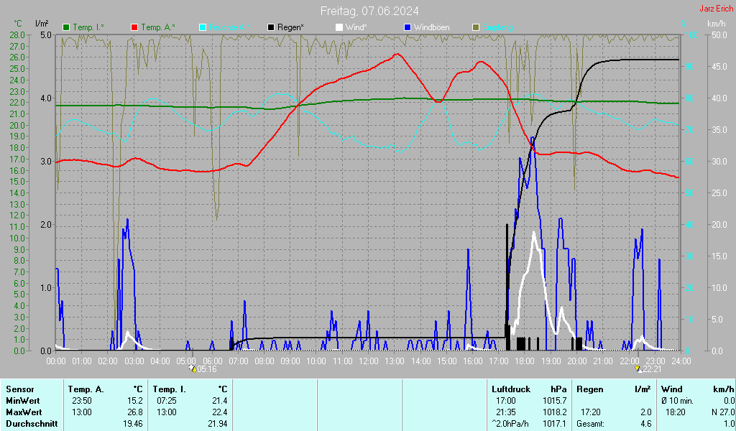The width and height of the screenshot is (736, 431).
Task: Click the Gesamt rain total value 4.6
Action: [x=645, y=424]
